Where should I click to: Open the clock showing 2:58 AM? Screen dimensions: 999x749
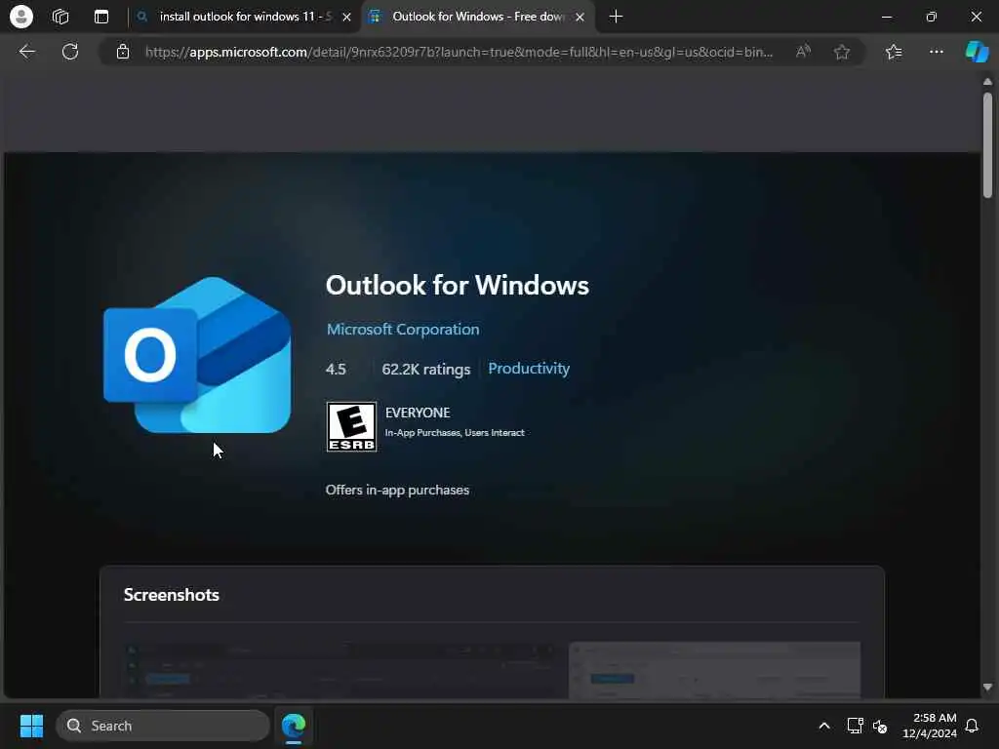click(930, 726)
